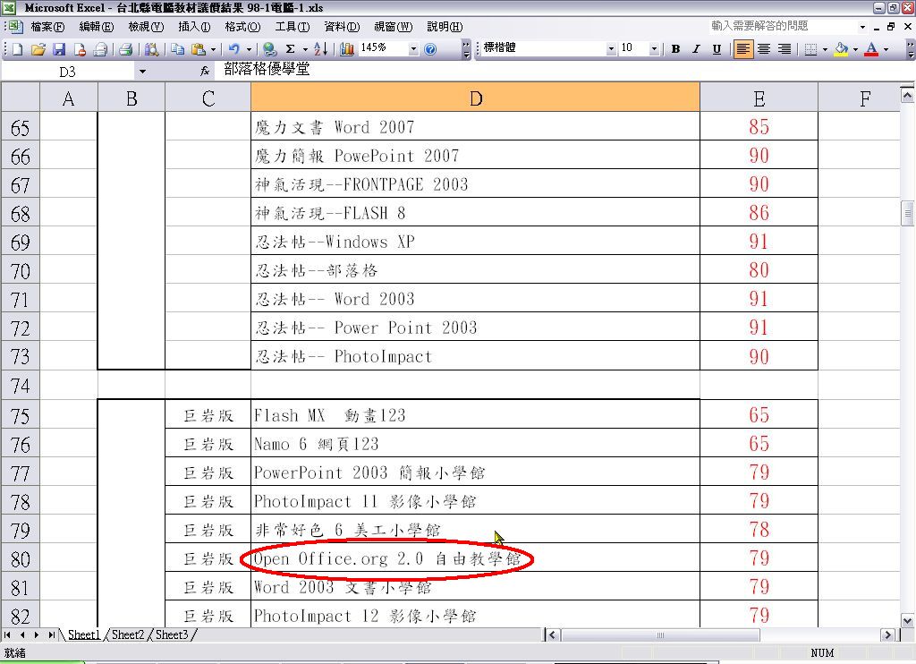Open the AutoSum functions dropdown arrow
916x664 pixels.
[304, 49]
